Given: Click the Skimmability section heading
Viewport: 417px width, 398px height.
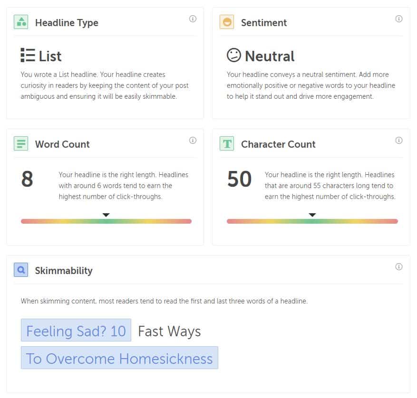Looking at the screenshot, I should click(64, 270).
